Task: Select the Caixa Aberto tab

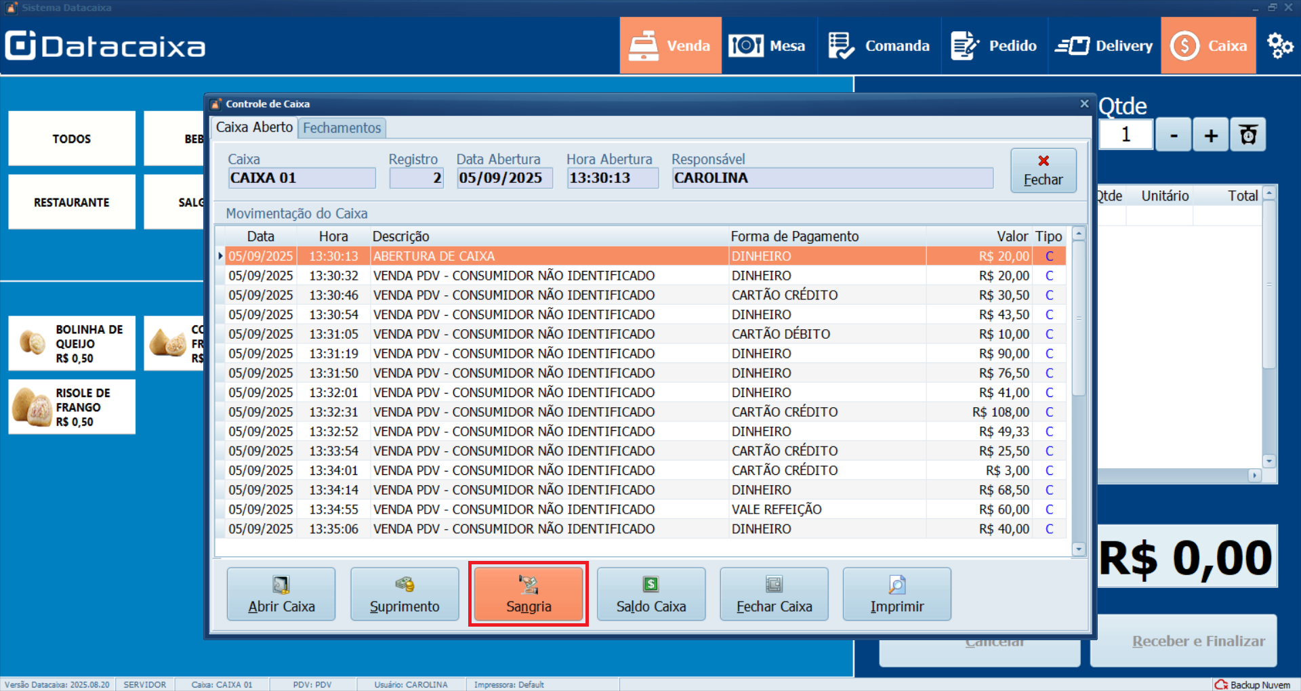Action: pos(254,127)
